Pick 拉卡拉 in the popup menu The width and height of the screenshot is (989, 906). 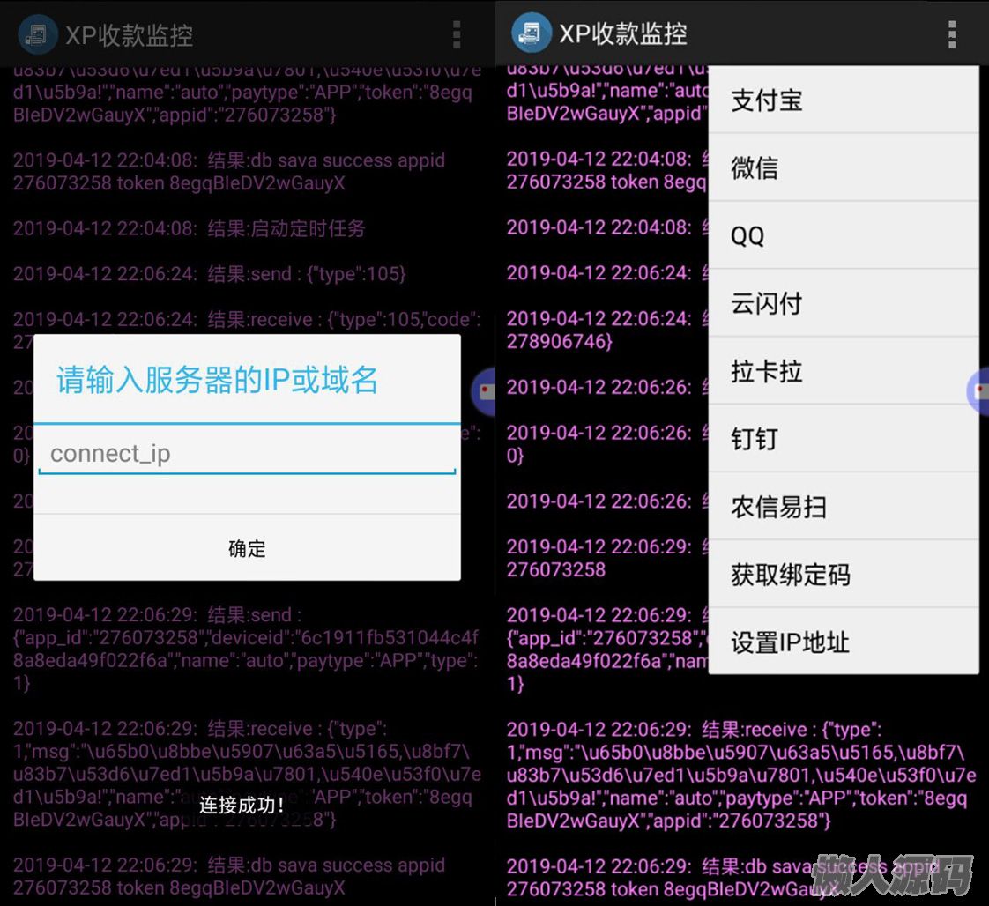point(844,371)
